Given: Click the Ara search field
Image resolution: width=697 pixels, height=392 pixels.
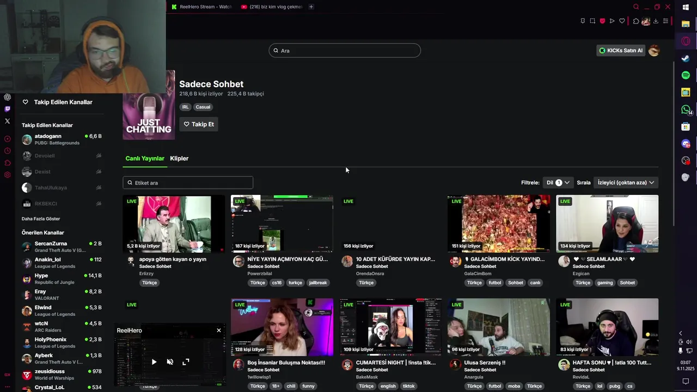Looking at the screenshot, I should click(345, 51).
